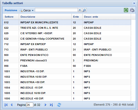The height and width of the screenshot is (110, 138).
Task: Sort by Descrizione column header
Action: pos(45,17)
